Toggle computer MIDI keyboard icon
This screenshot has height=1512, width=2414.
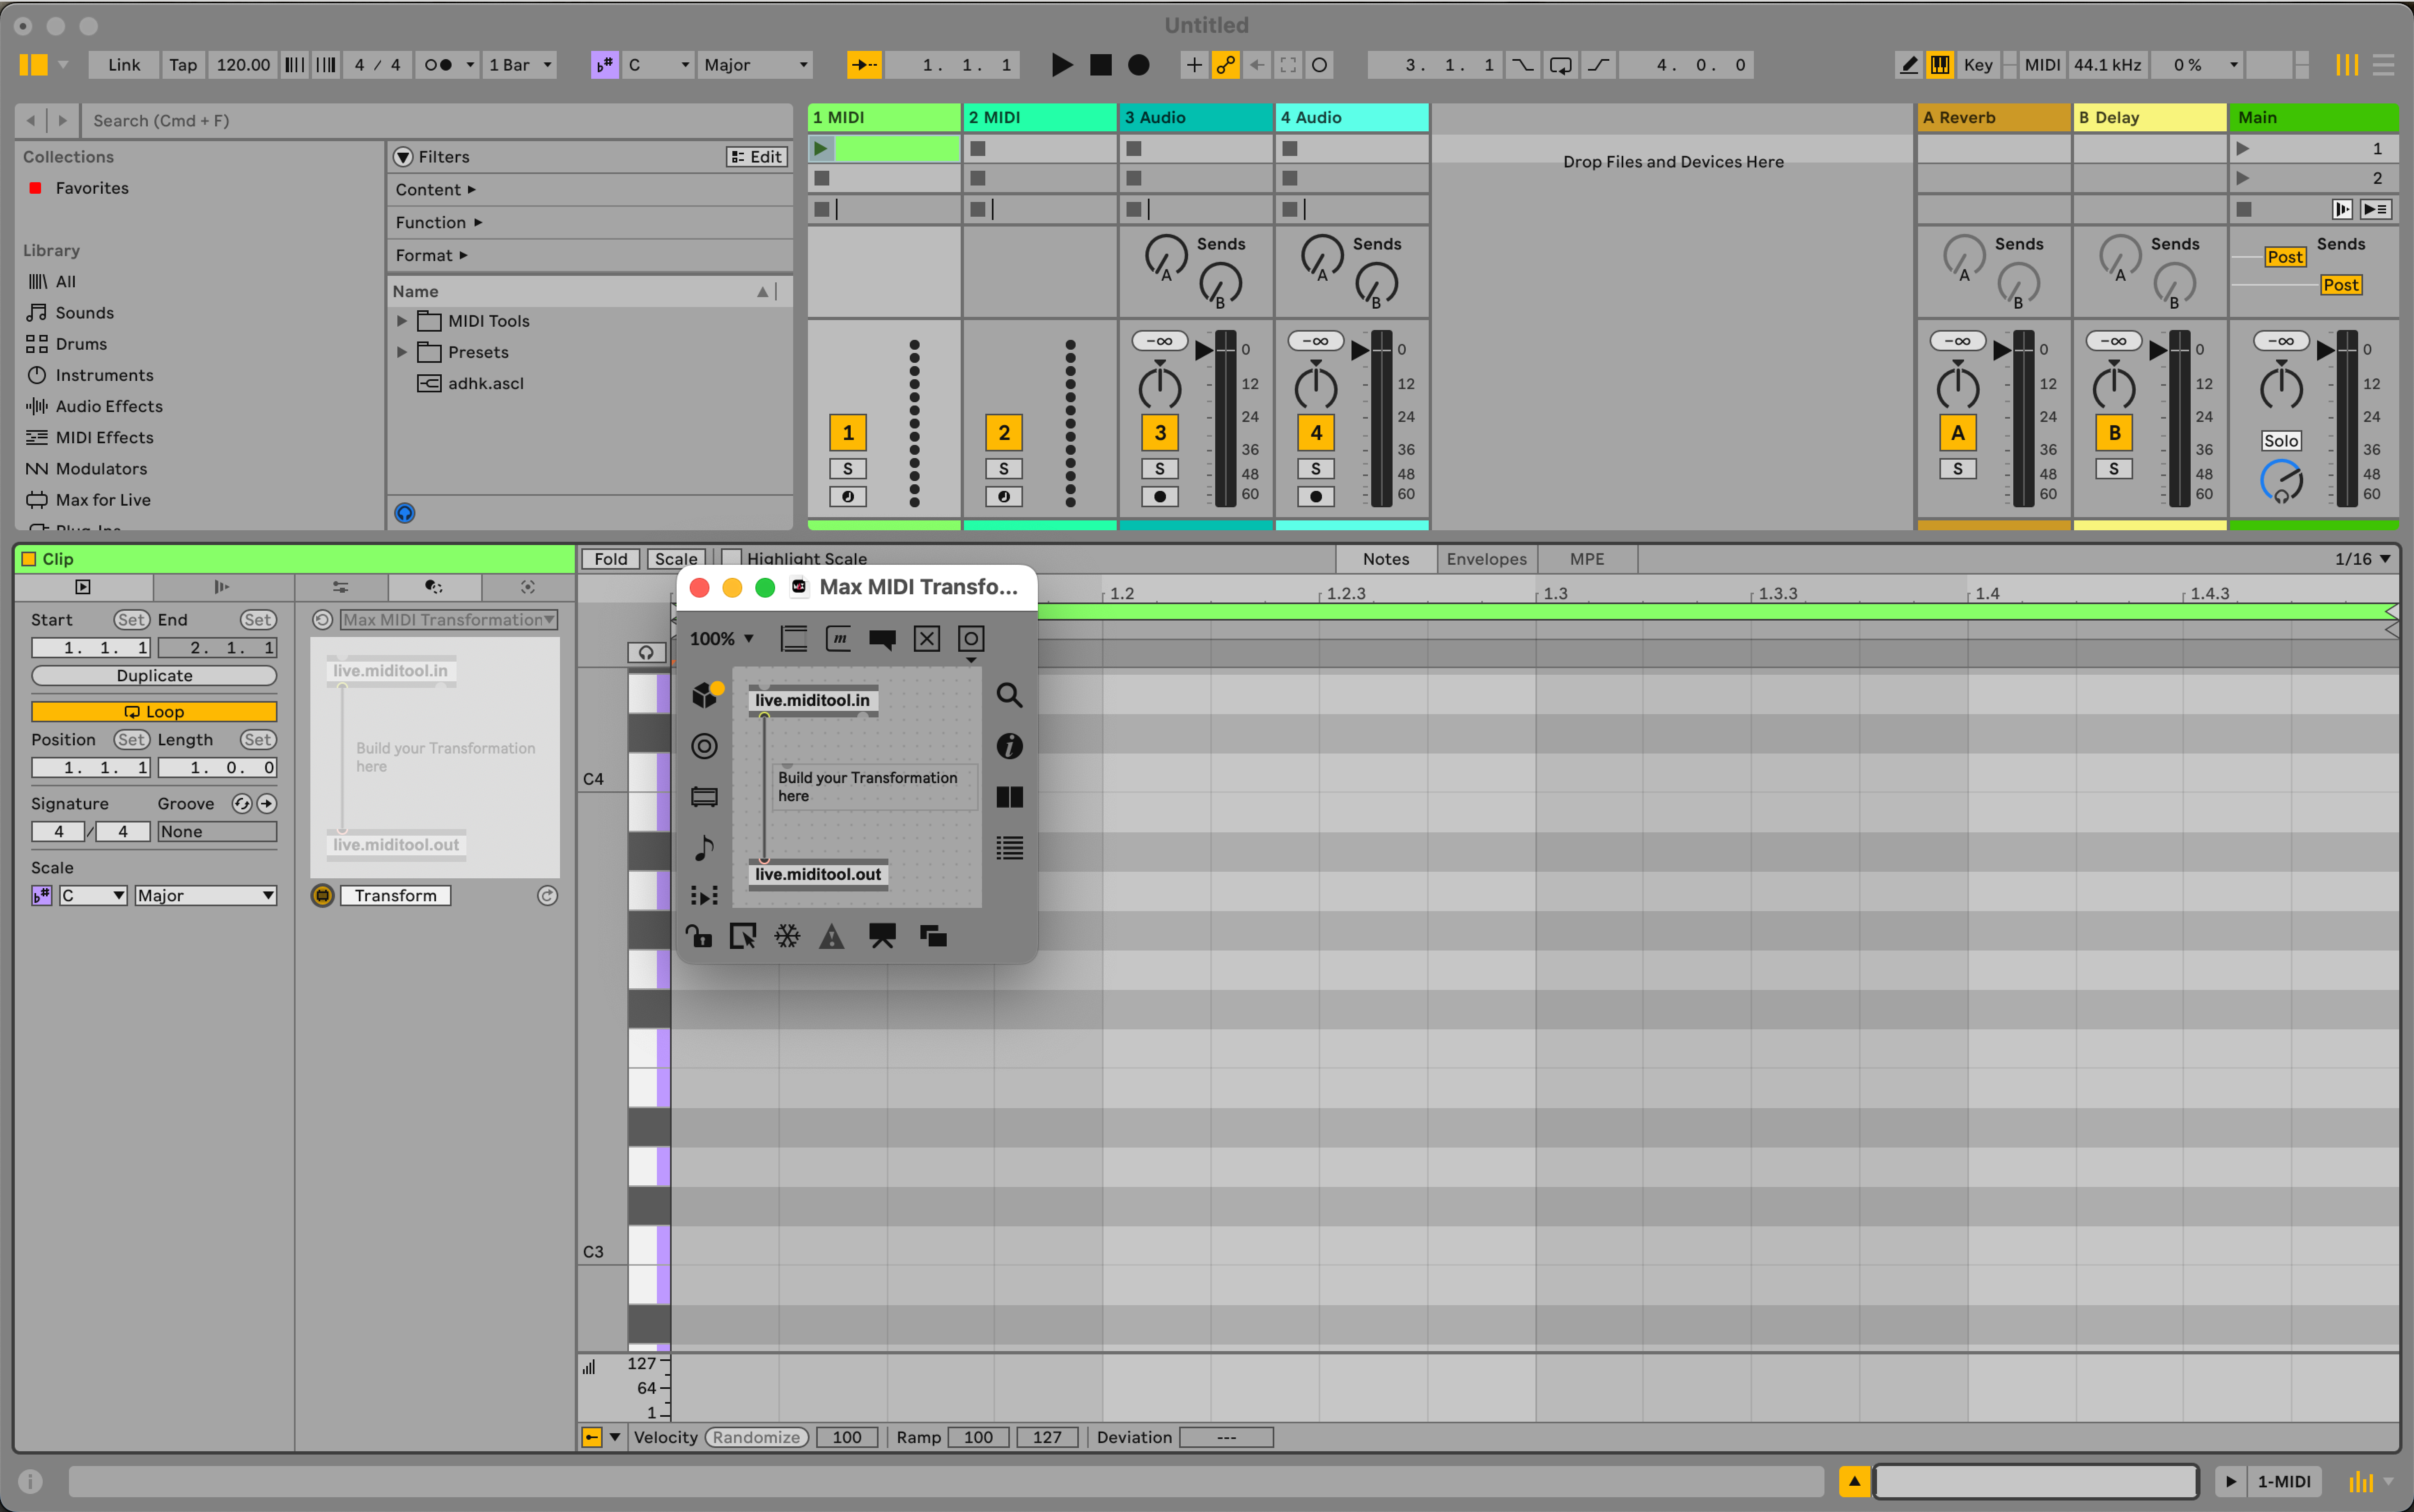(1940, 65)
